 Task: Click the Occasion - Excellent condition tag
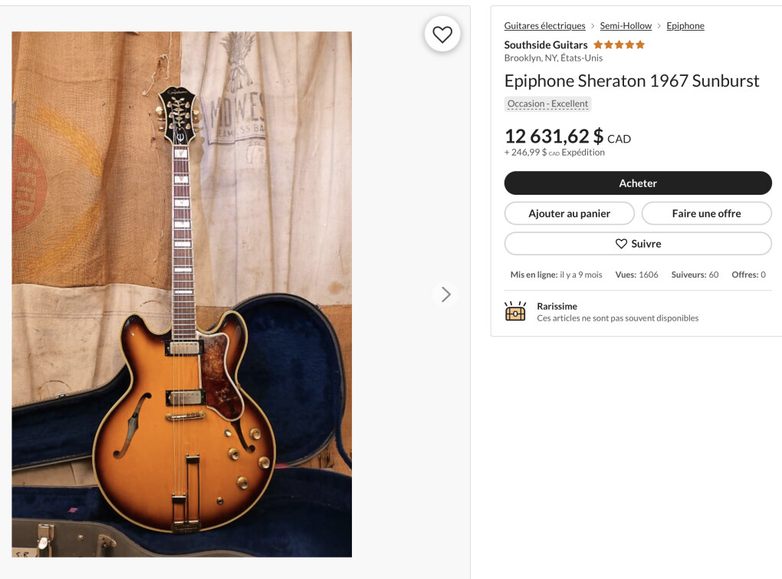547,104
